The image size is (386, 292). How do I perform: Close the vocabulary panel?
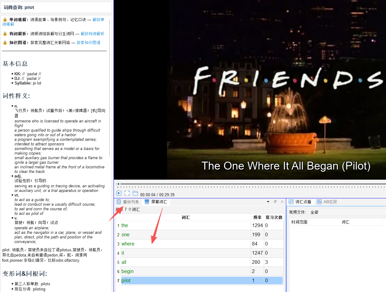pyautogui.click(x=282, y=202)
